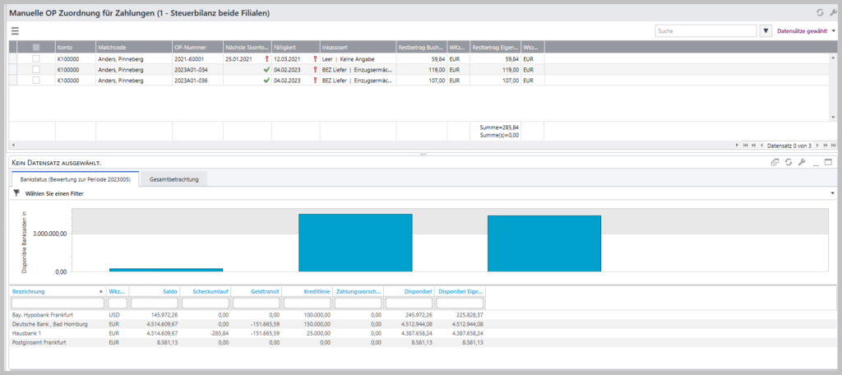
Task: Click the refresh icon in the title bar
Action: (819, 12)
